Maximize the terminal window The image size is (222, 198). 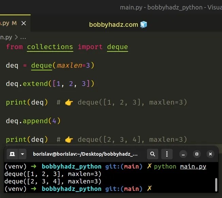pos(197,154)
